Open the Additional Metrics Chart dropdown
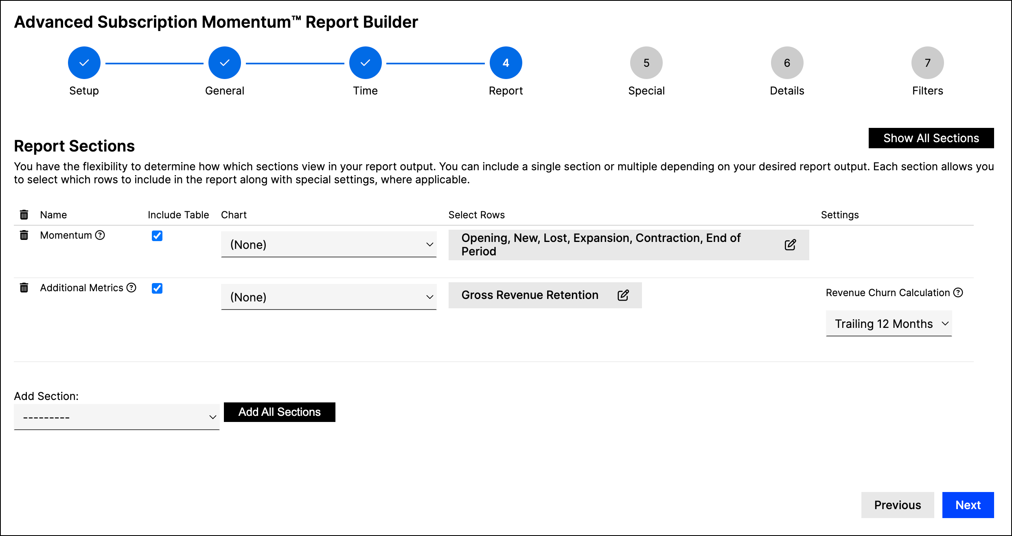Viewport: 1012px width, 536px height. (x=329, y=297)
